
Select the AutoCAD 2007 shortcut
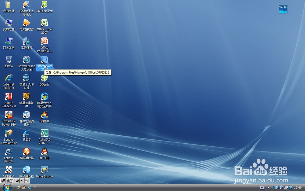click(44, 137)
